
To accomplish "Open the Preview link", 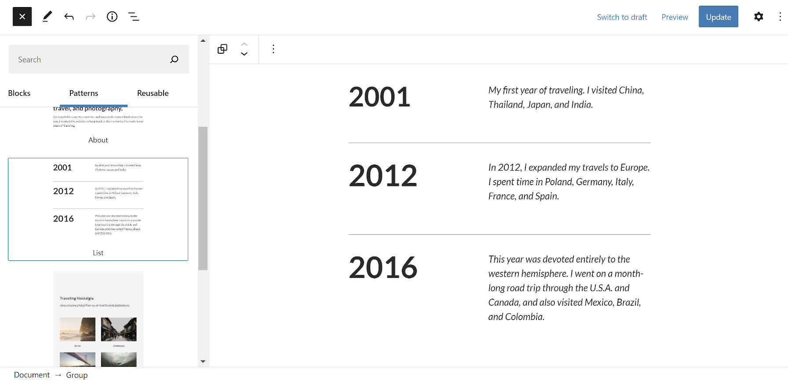I will tap(674, 17).
